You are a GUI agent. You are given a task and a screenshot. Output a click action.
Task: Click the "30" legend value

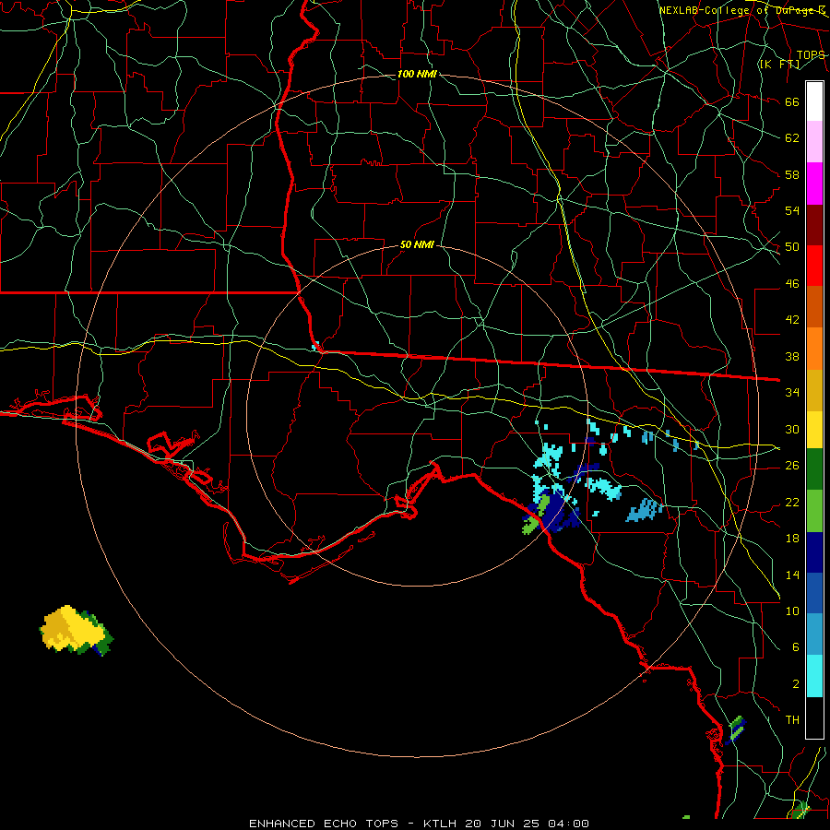tap(792, 429)
